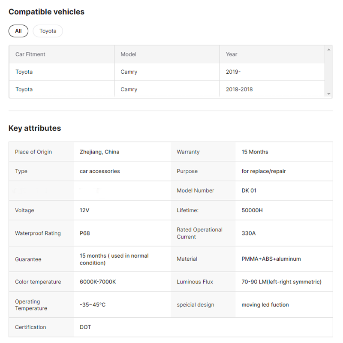Click the "PMMA+ABS+aluminum" material value

click(x=271, y=259)
